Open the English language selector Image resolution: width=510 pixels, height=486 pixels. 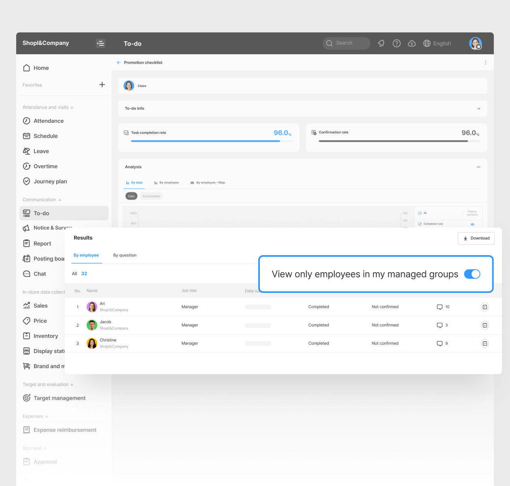(x=437, y=43)
